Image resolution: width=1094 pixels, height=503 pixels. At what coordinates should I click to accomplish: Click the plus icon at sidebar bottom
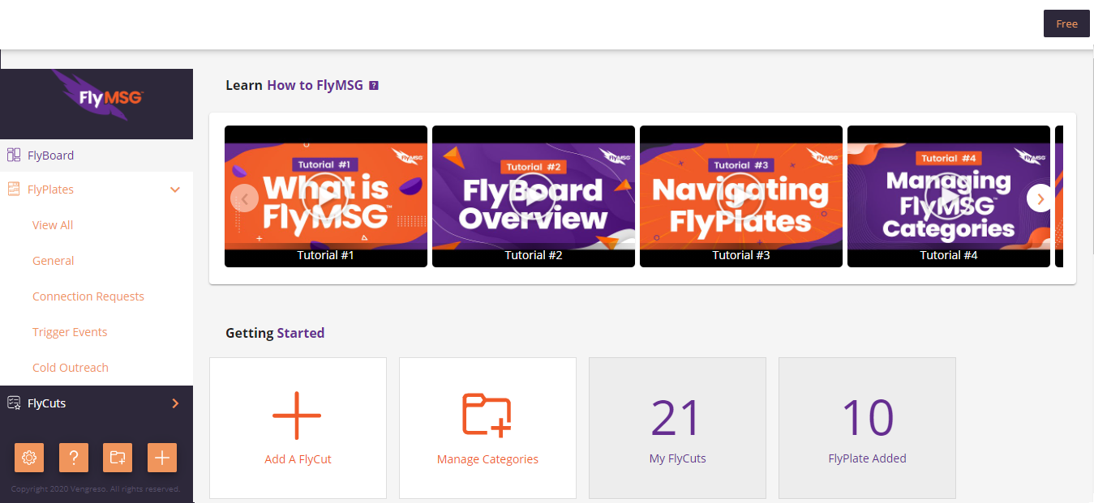click(161, 457)
